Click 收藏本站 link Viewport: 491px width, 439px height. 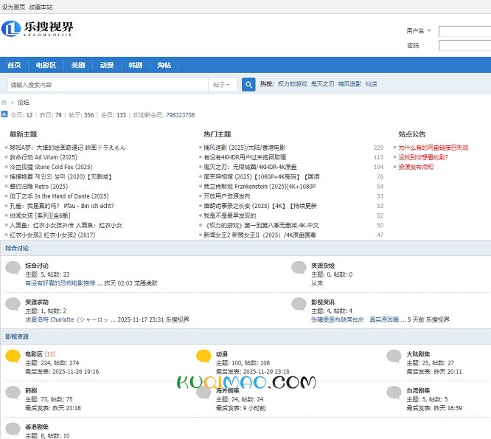coord(41,7)
